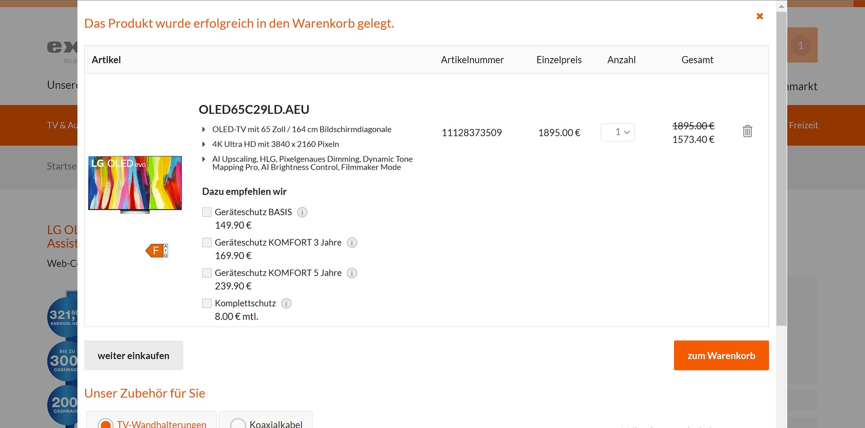Click the Artikelnummer column header

472,60
